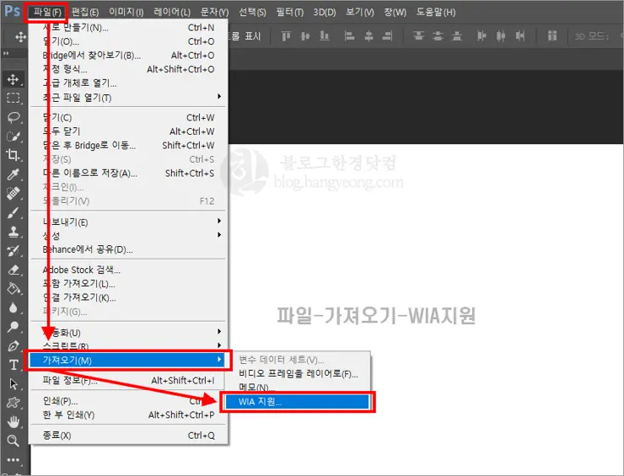Image resolution: width=624 pixels, height=476 pixels.
Task: Click align horizontal centers icon
Action: (x=368, y=36)
